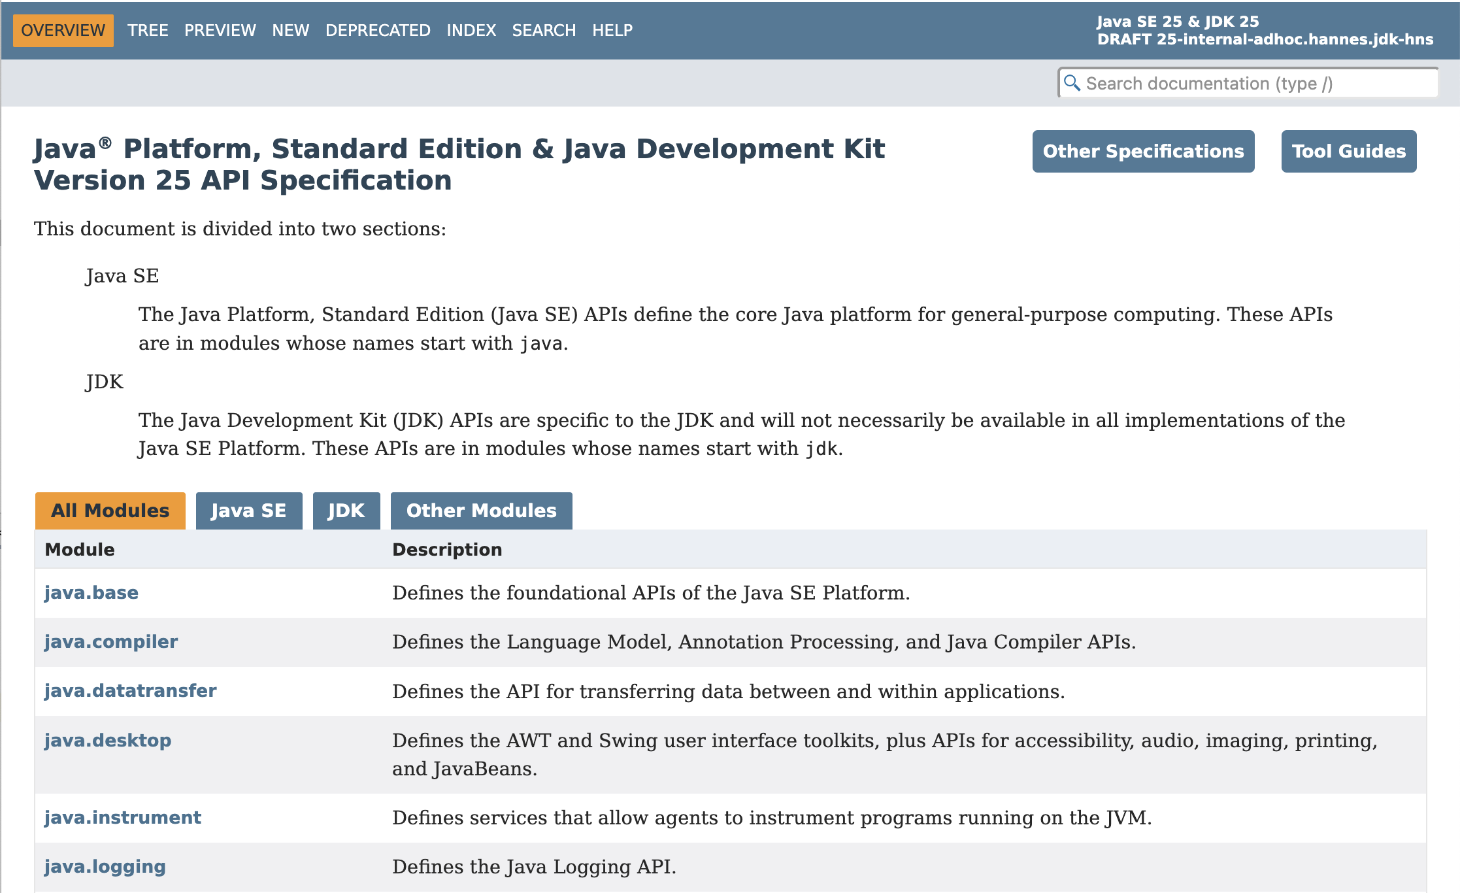Open the OVERVIEW navigation item

point(63,30)
